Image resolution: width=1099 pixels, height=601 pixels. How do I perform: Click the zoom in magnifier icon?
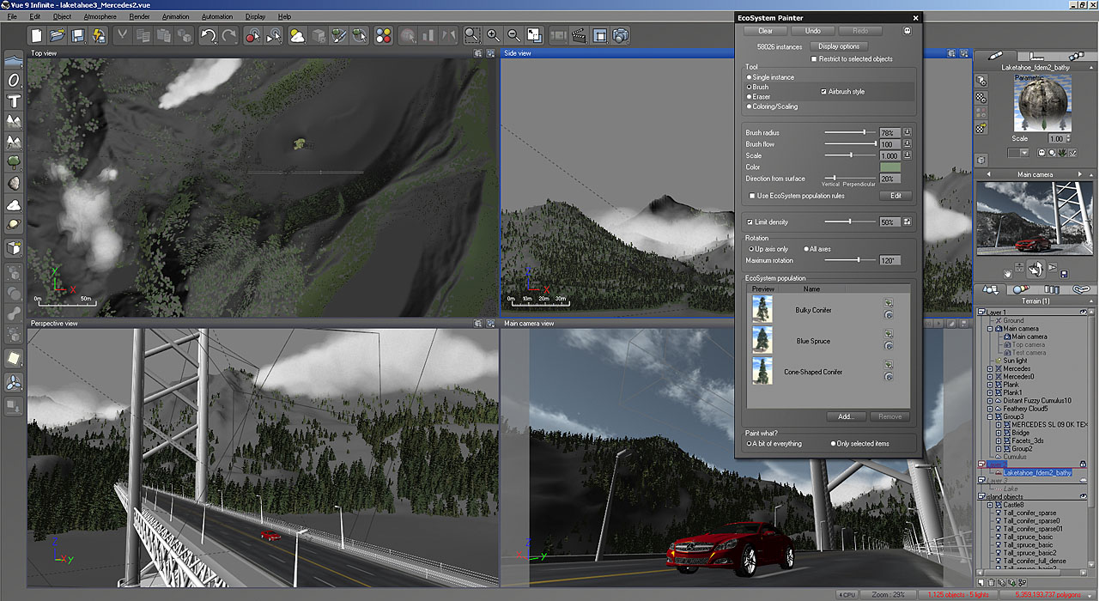[x=493, y=35]
